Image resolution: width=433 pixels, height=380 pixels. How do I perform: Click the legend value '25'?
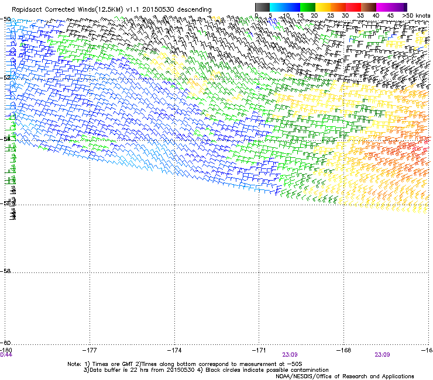click(x=330, y=16)
